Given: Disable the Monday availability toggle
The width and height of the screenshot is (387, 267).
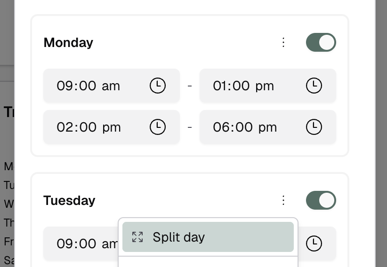Looking at the screenshot, I should (x=321, y=42).
